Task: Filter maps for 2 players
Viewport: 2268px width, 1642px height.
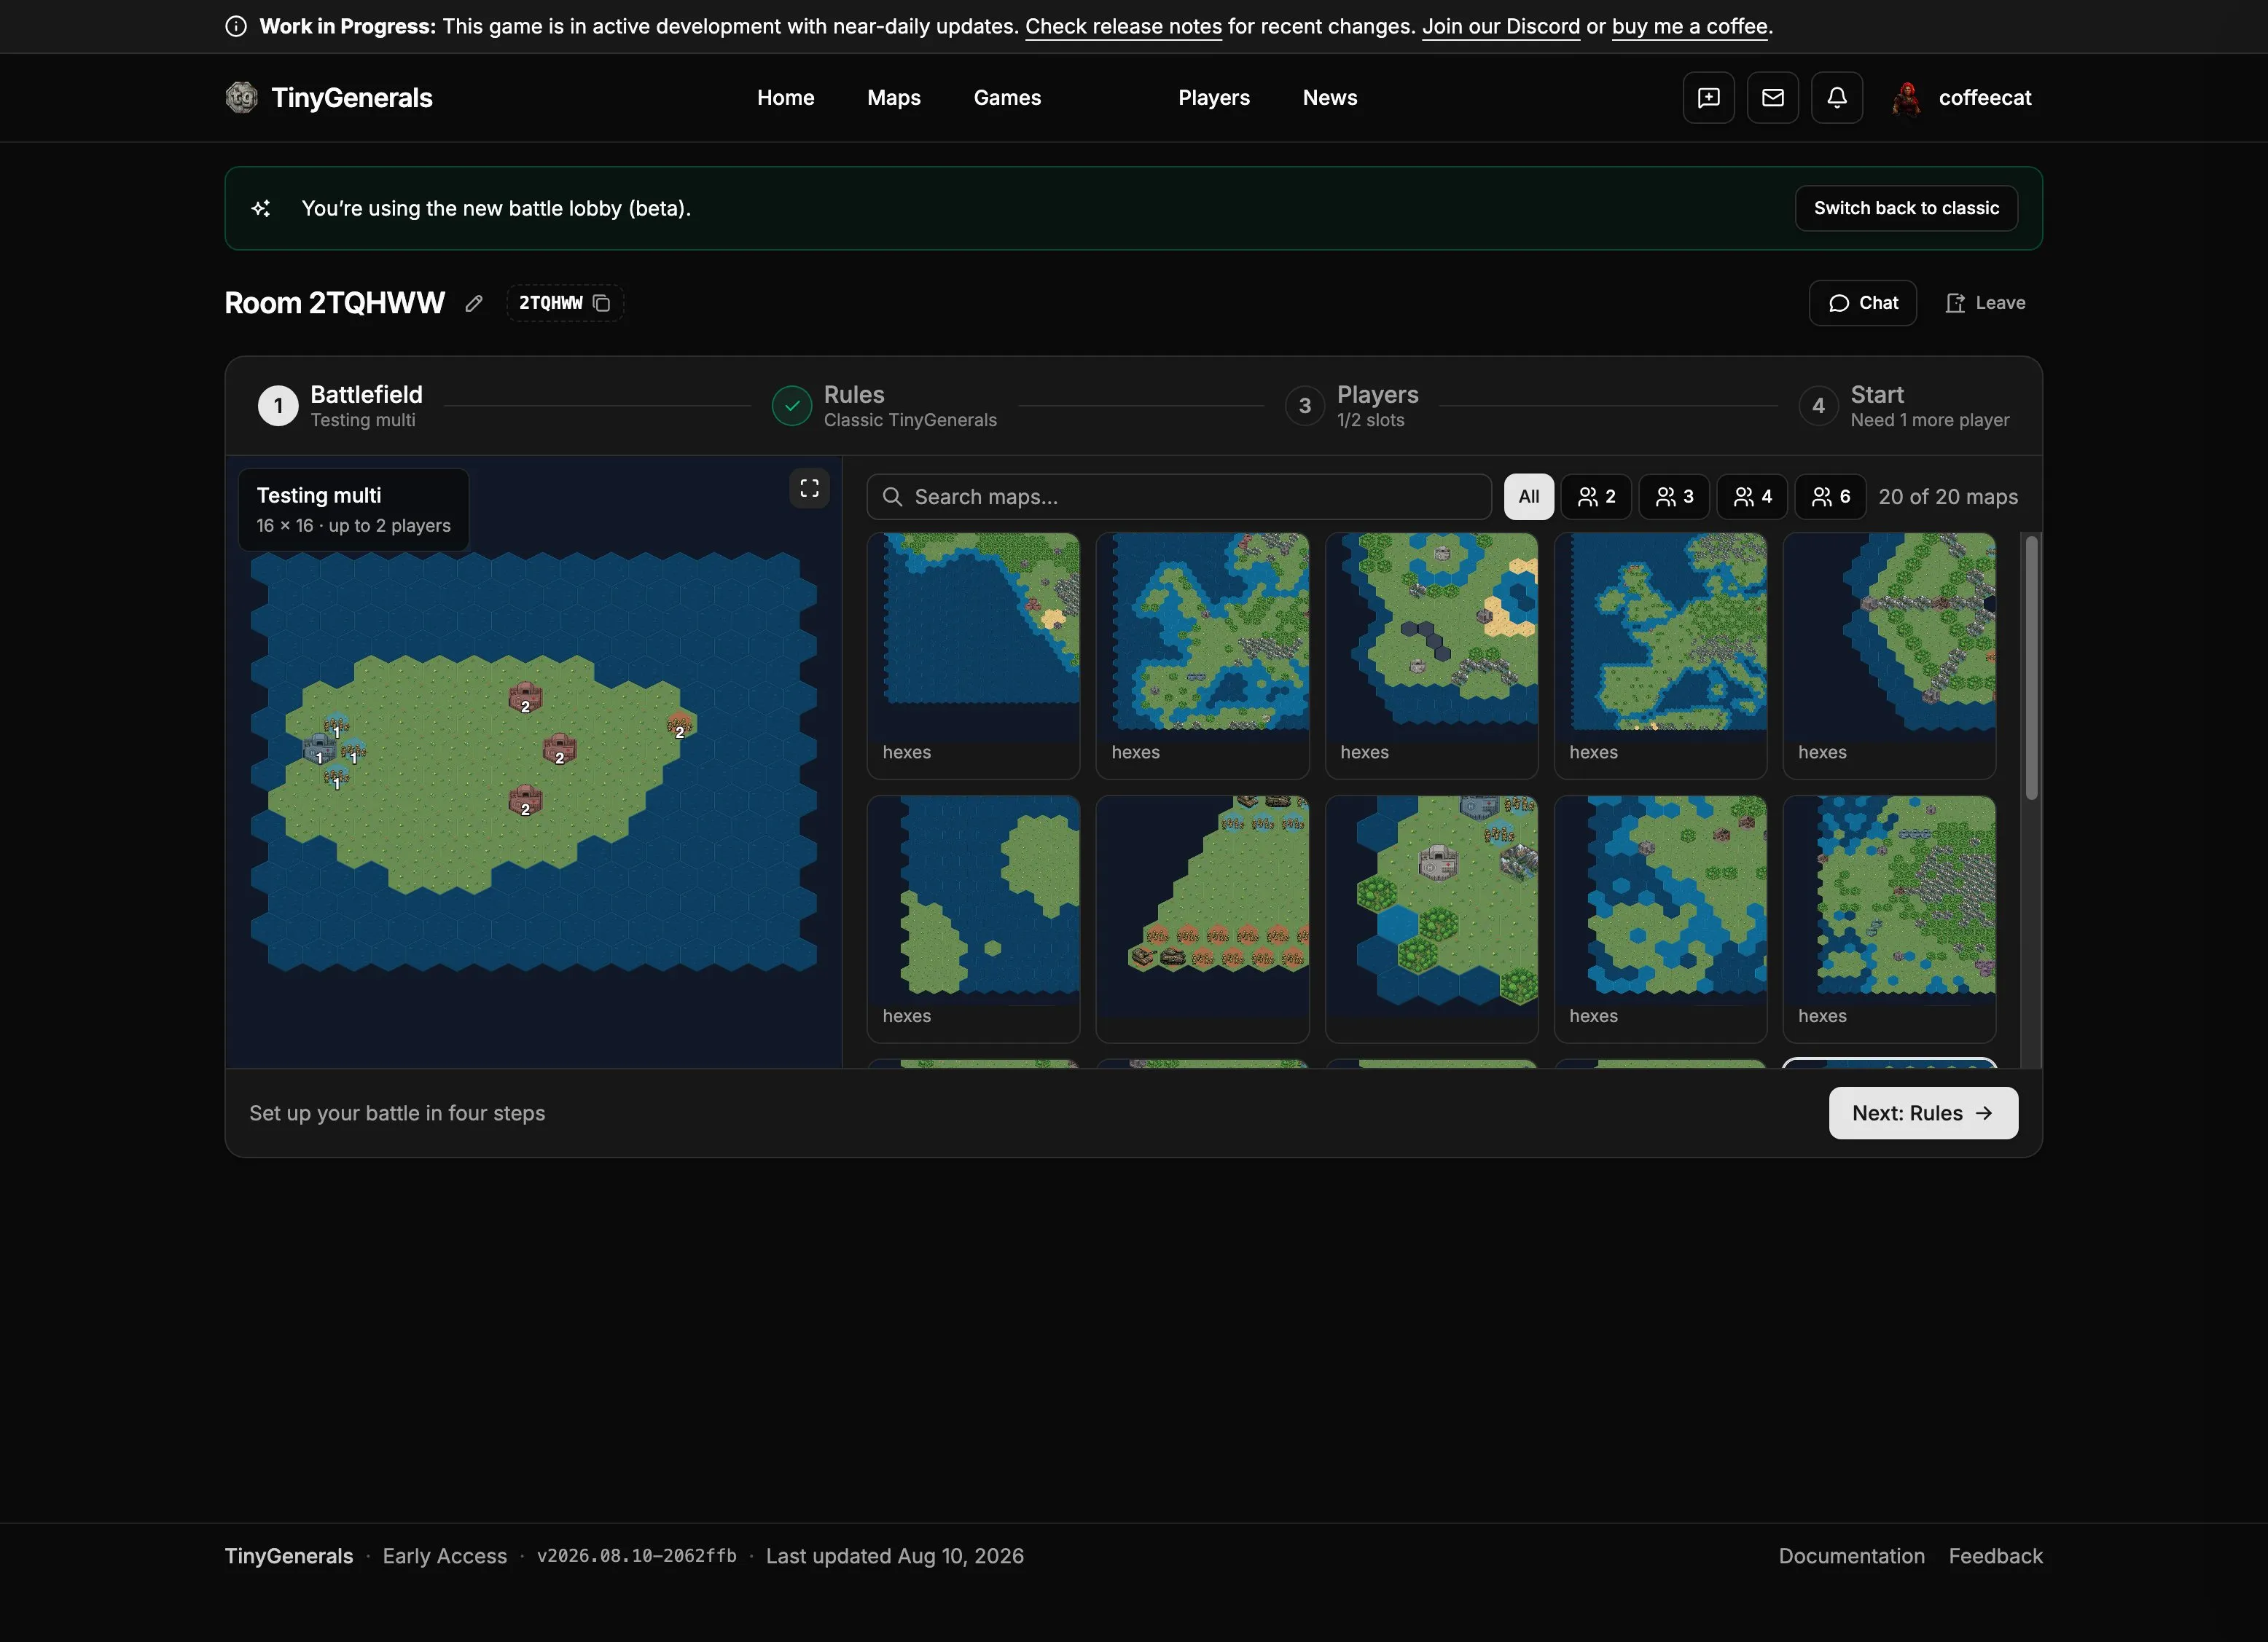Action: (1596, 497)
